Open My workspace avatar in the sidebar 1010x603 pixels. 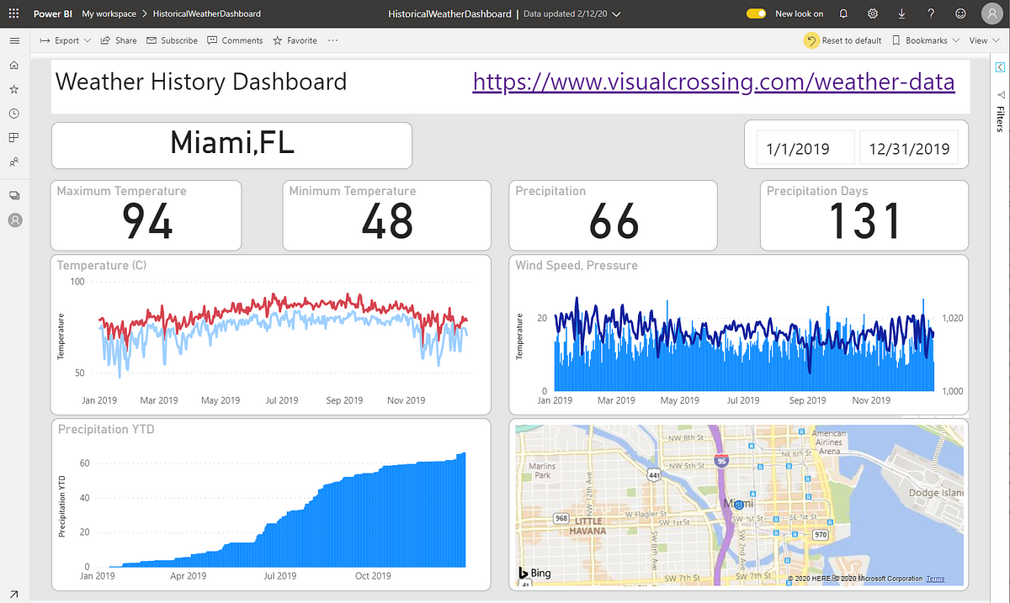[14, 220]
